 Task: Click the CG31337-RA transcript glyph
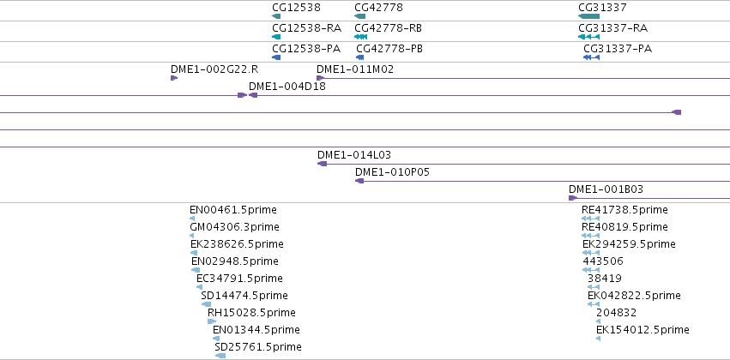coord(589,37)
